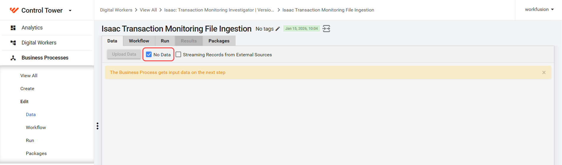Click the Analytics dashboard icon
The width and height of the screenshot is (562, 165).
[13, 28]
